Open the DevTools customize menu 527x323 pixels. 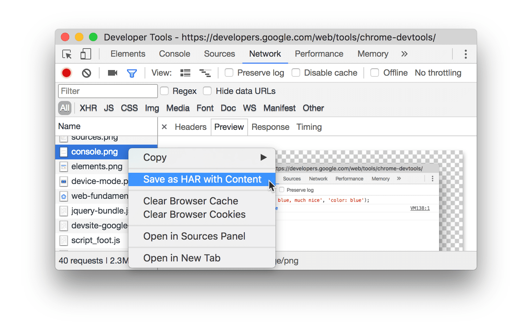click(x=465, y=54)
